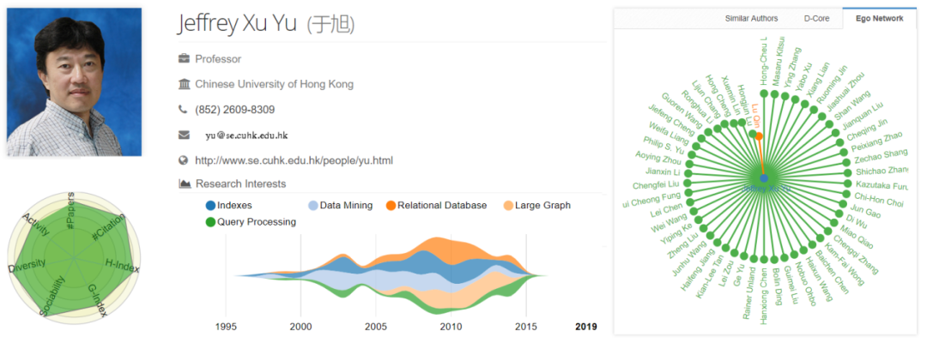Select the Large Graph legend swatch

point(508,206)
